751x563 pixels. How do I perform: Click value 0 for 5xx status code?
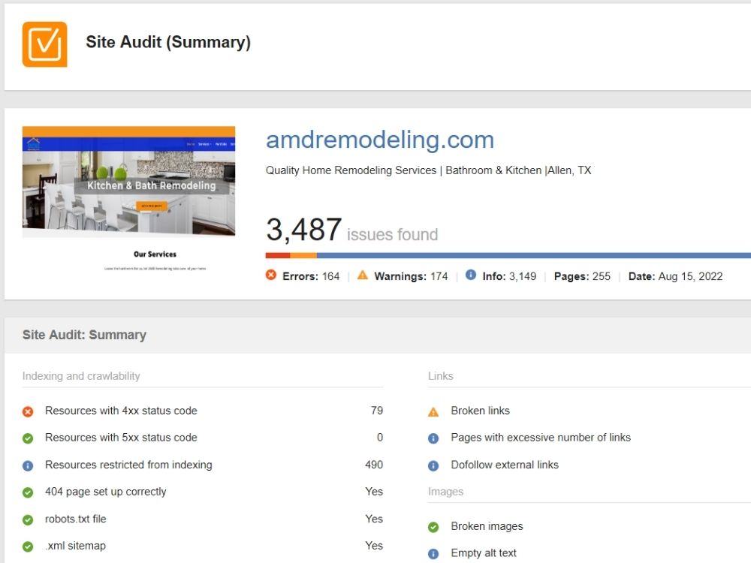[x=380, y=438]
